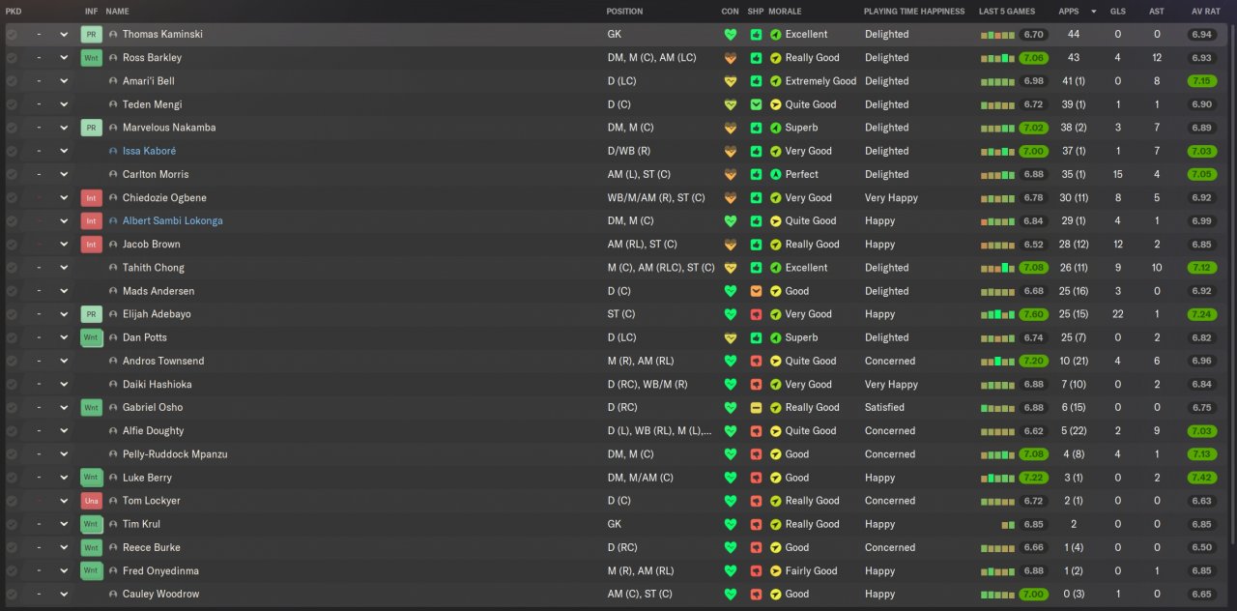Click the PR badge beside Marvelous Nakamba
Image resolution: width=1237 pixels, height=611 pixels.
click(91, 128)
